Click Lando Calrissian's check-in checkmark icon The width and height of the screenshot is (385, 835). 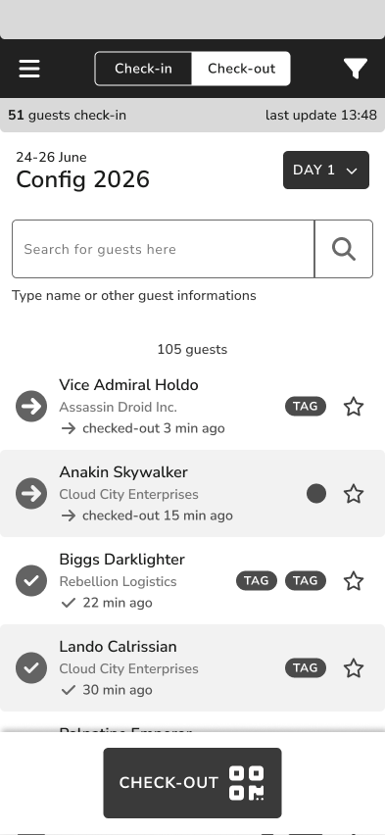pyautogui.click(x=31, y=667)
